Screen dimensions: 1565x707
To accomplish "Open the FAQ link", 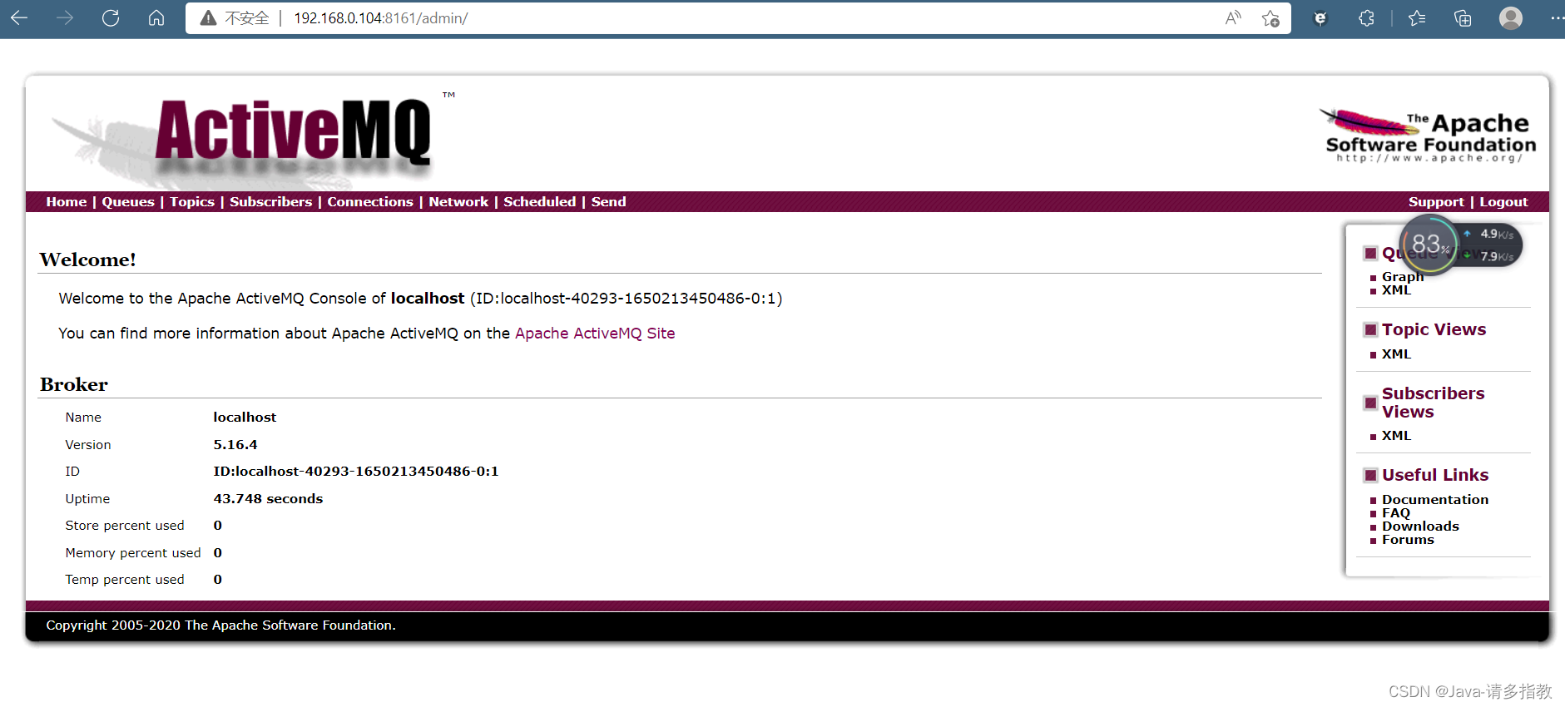I will click(1396, 513).
